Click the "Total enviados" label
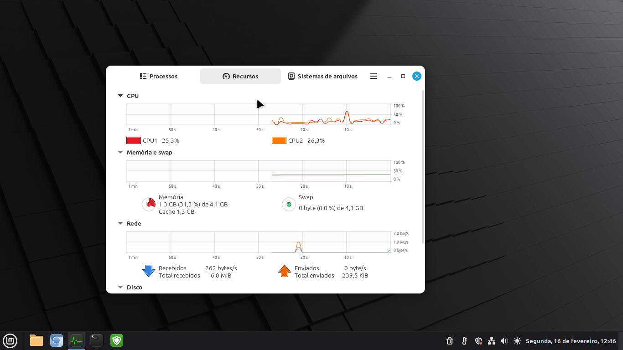Image resolution: width=623 pixels, height=350 pixels. (x=314, y=275)
